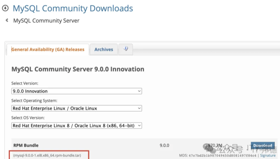Go to MySQL Community Server breadcrumb

click(46, 20)
